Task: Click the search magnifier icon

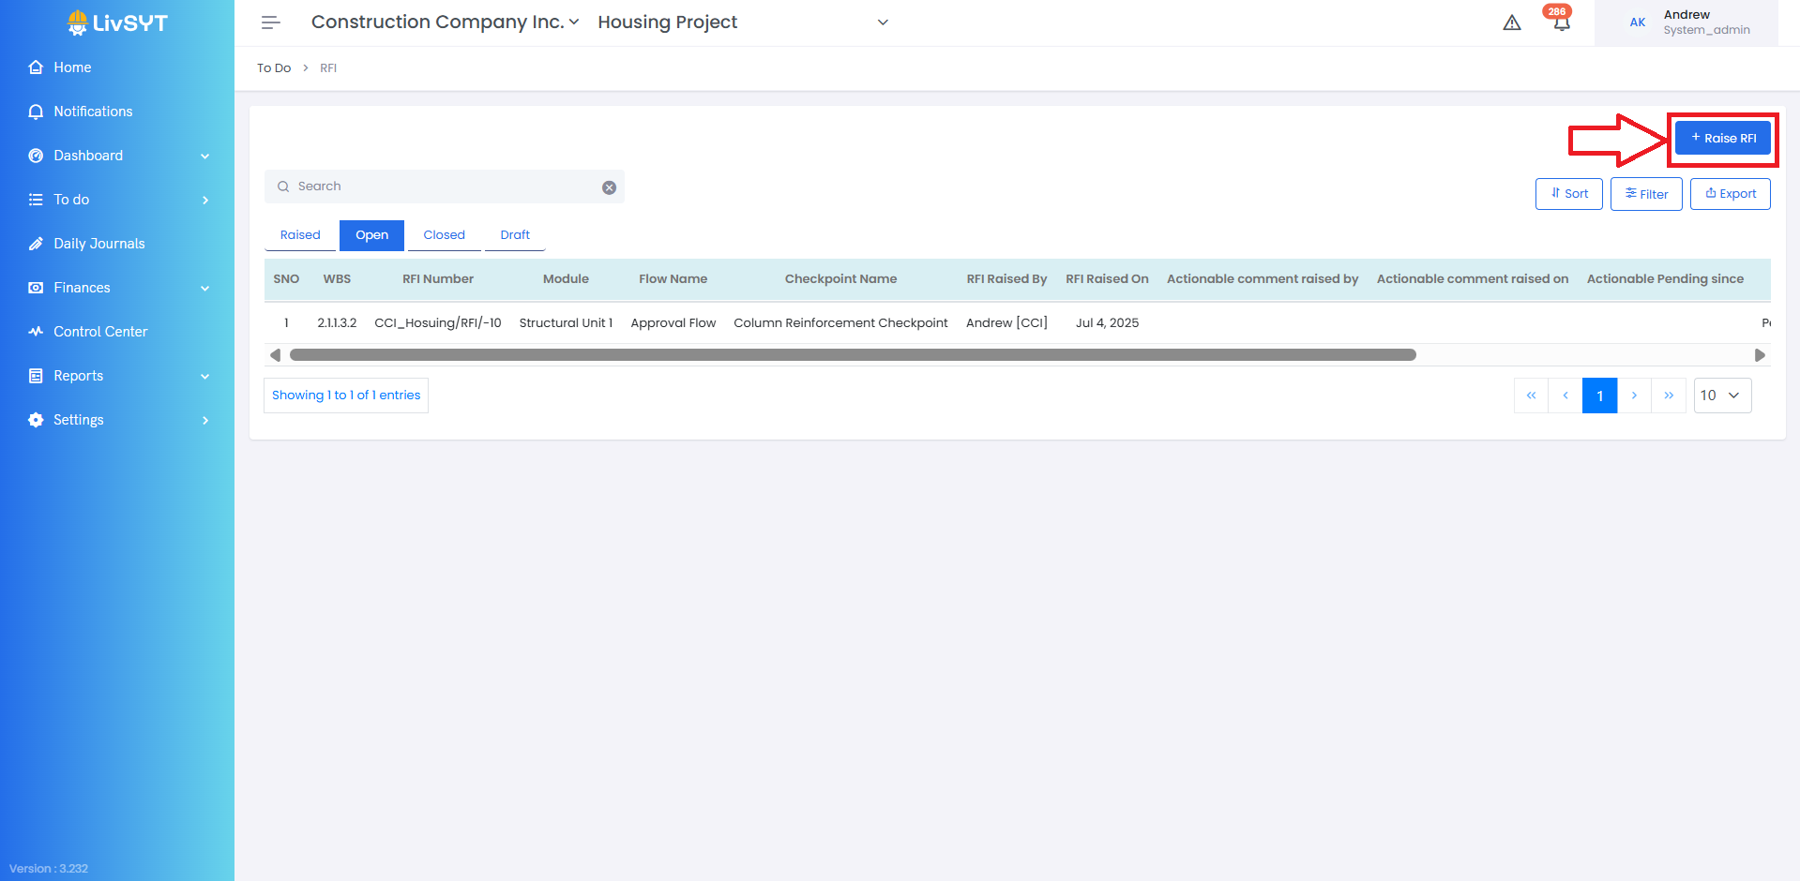Action: coord(283,187)
